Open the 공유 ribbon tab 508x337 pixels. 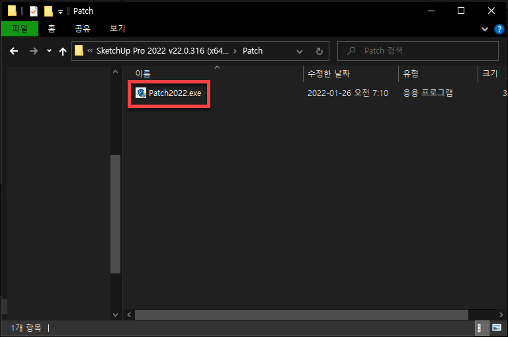[x=83, y=28]
